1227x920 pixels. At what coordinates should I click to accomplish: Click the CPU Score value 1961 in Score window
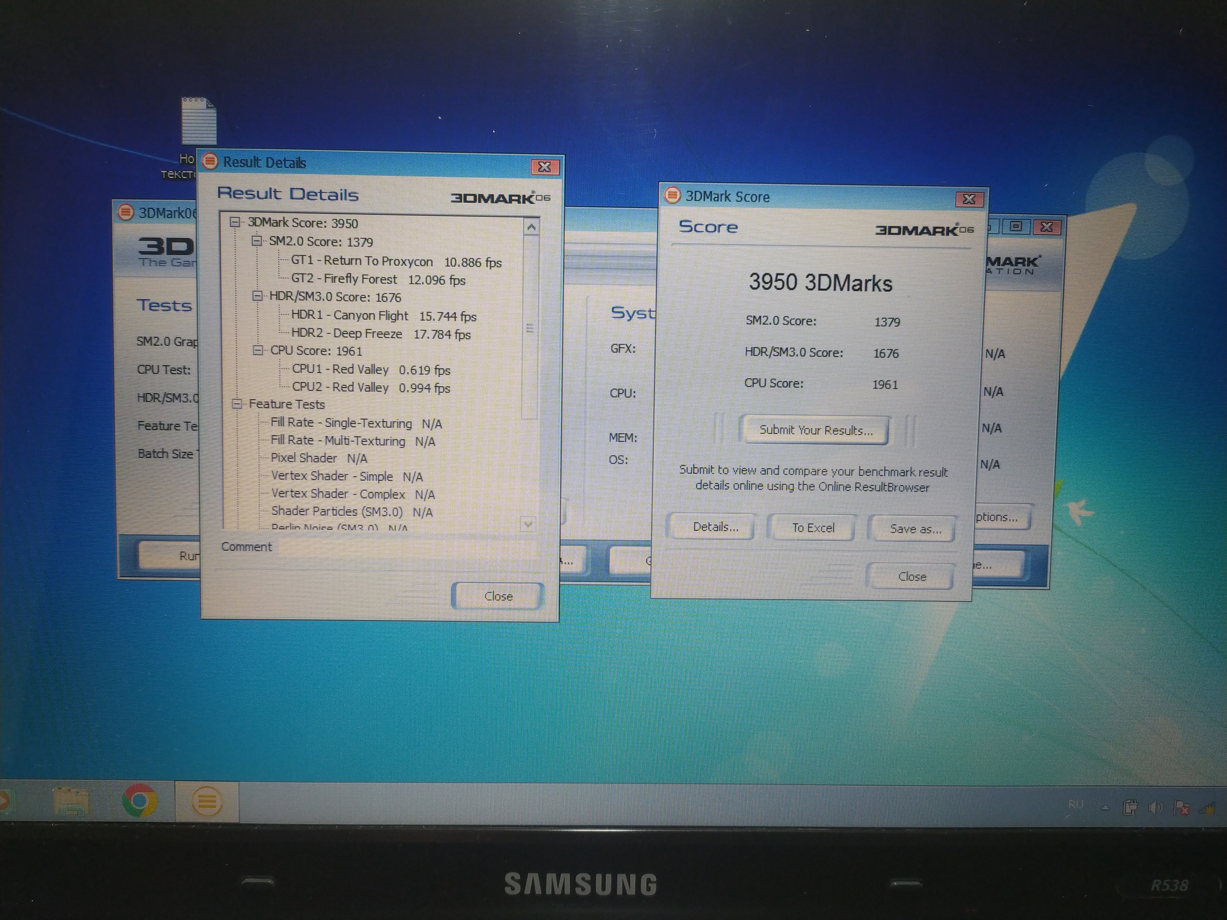coord(885,384)
